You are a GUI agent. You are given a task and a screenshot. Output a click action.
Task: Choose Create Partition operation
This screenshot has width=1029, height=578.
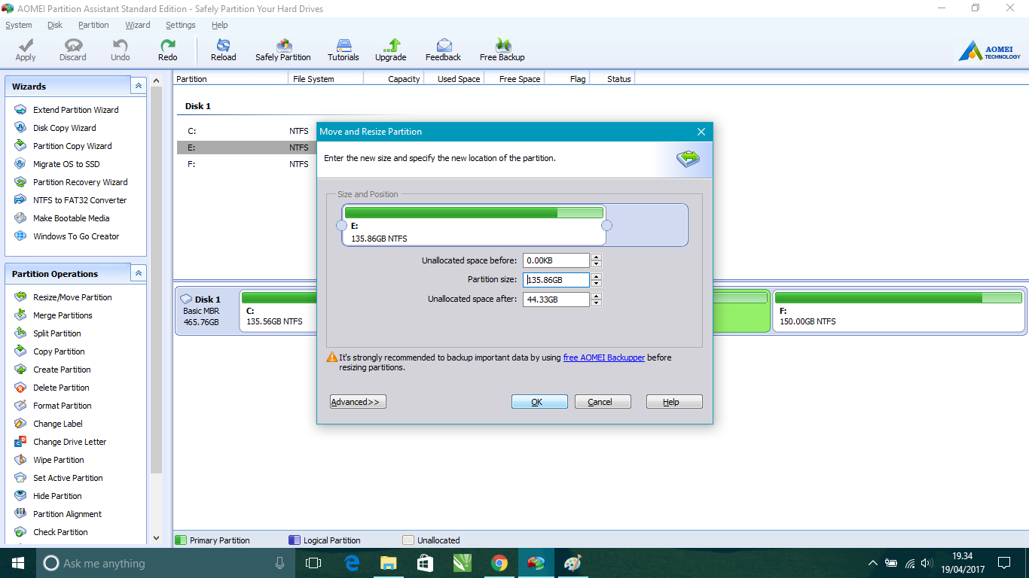[62, 370]
